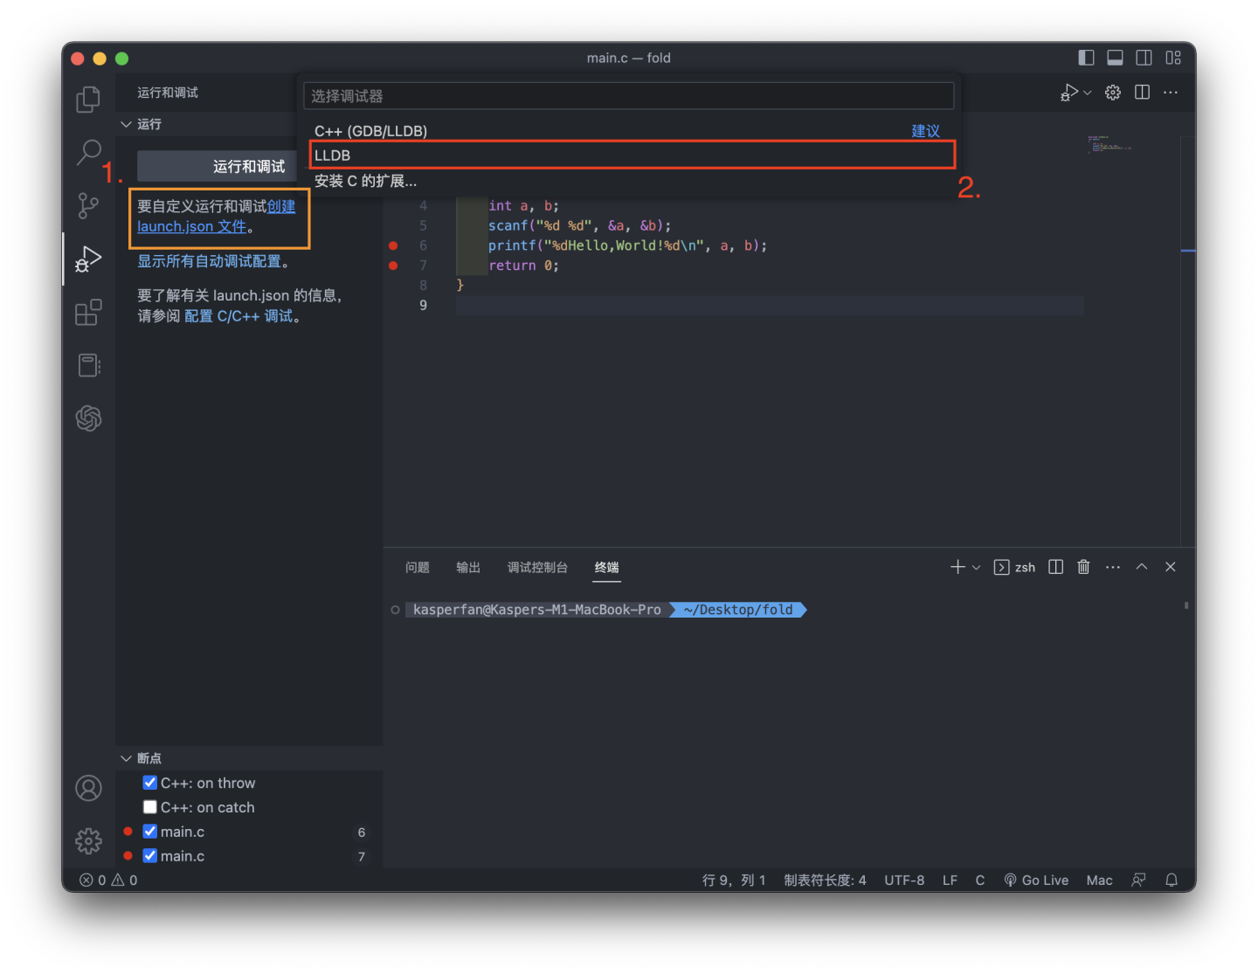The image size is (1258, 974).
Task: Click the editor minimap thumbnail
Action: pos(1109,144)
